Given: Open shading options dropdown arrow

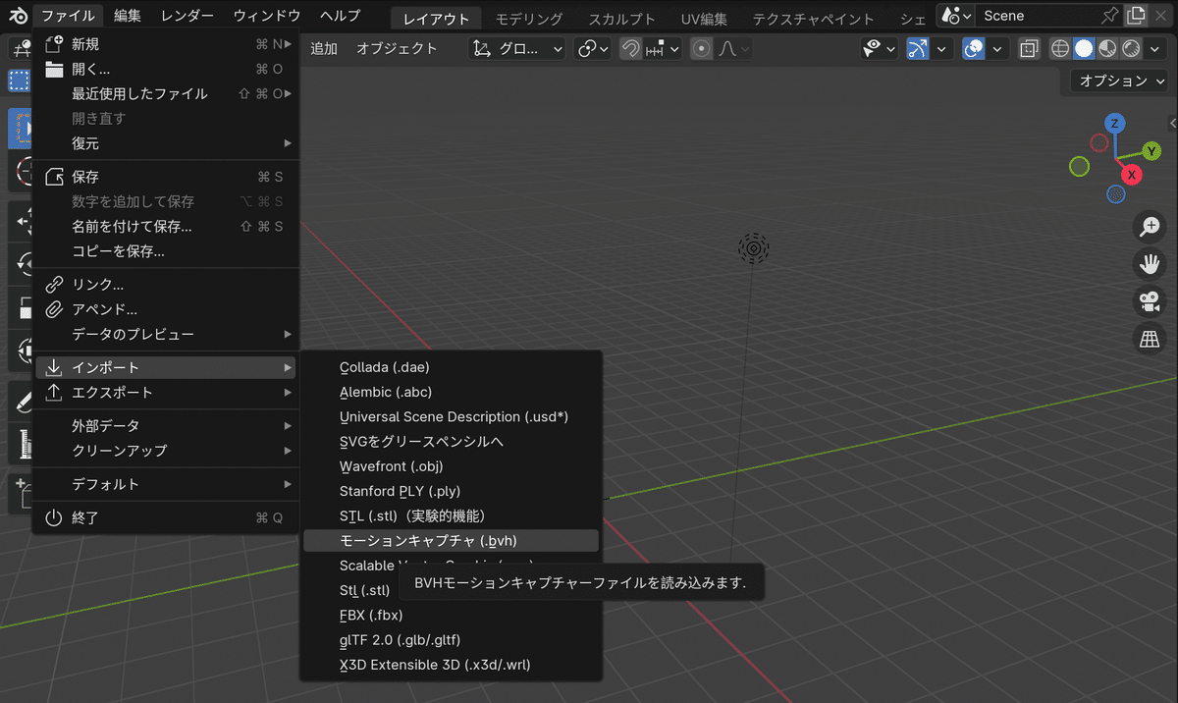Looking at the screenshot, I should pos(1155,48).
